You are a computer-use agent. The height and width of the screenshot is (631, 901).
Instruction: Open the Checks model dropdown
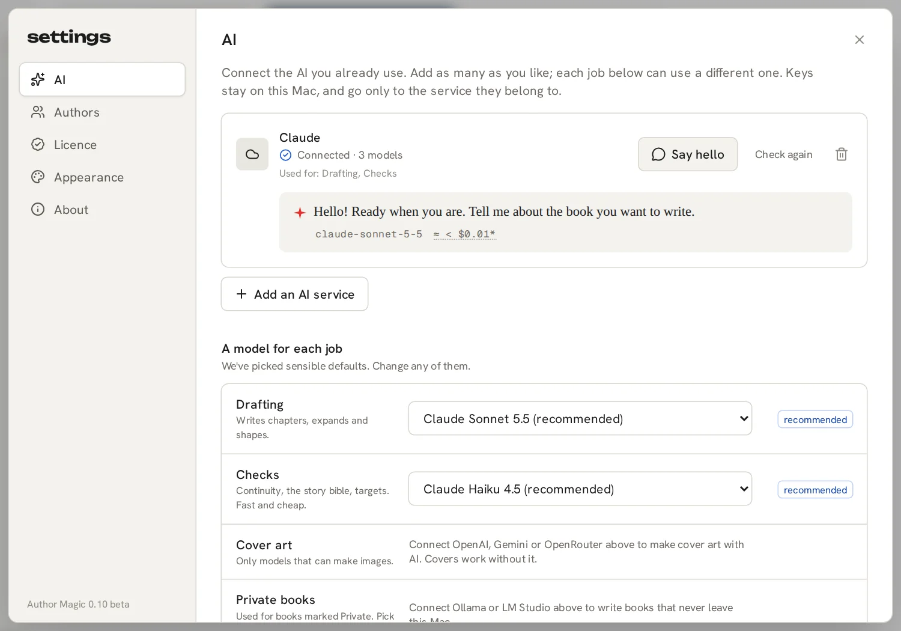tap(580, 489)
